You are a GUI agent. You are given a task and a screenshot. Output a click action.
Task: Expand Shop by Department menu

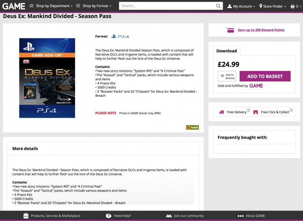tap(51, 6)
